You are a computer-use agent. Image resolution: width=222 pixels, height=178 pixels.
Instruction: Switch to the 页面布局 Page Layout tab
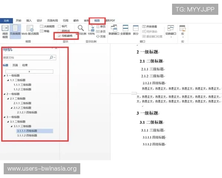[x=53, y=21]
